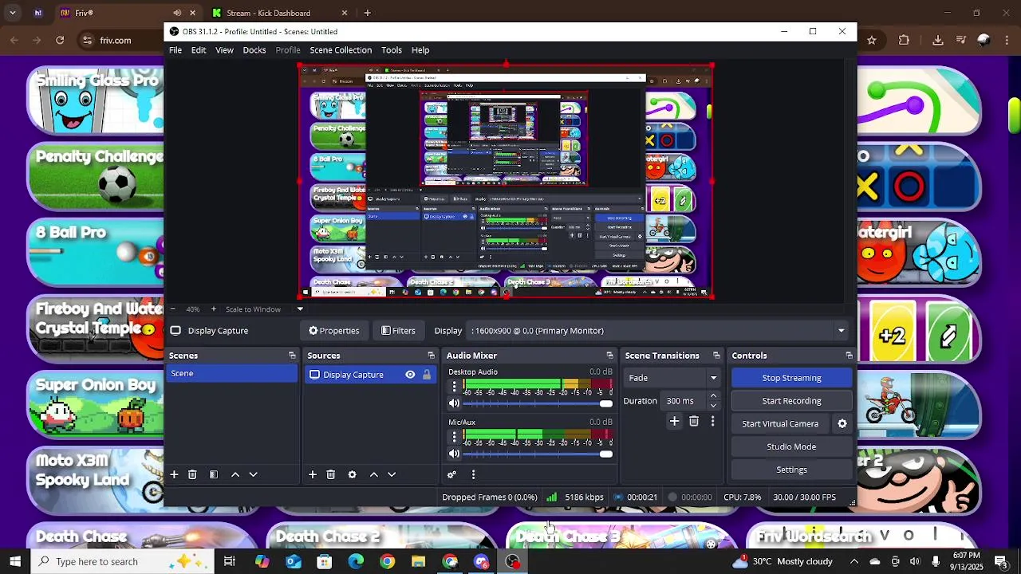The image size is (1021, 574).
Task: Open Desktop Audio three-dot options
Action: (455, 387)
